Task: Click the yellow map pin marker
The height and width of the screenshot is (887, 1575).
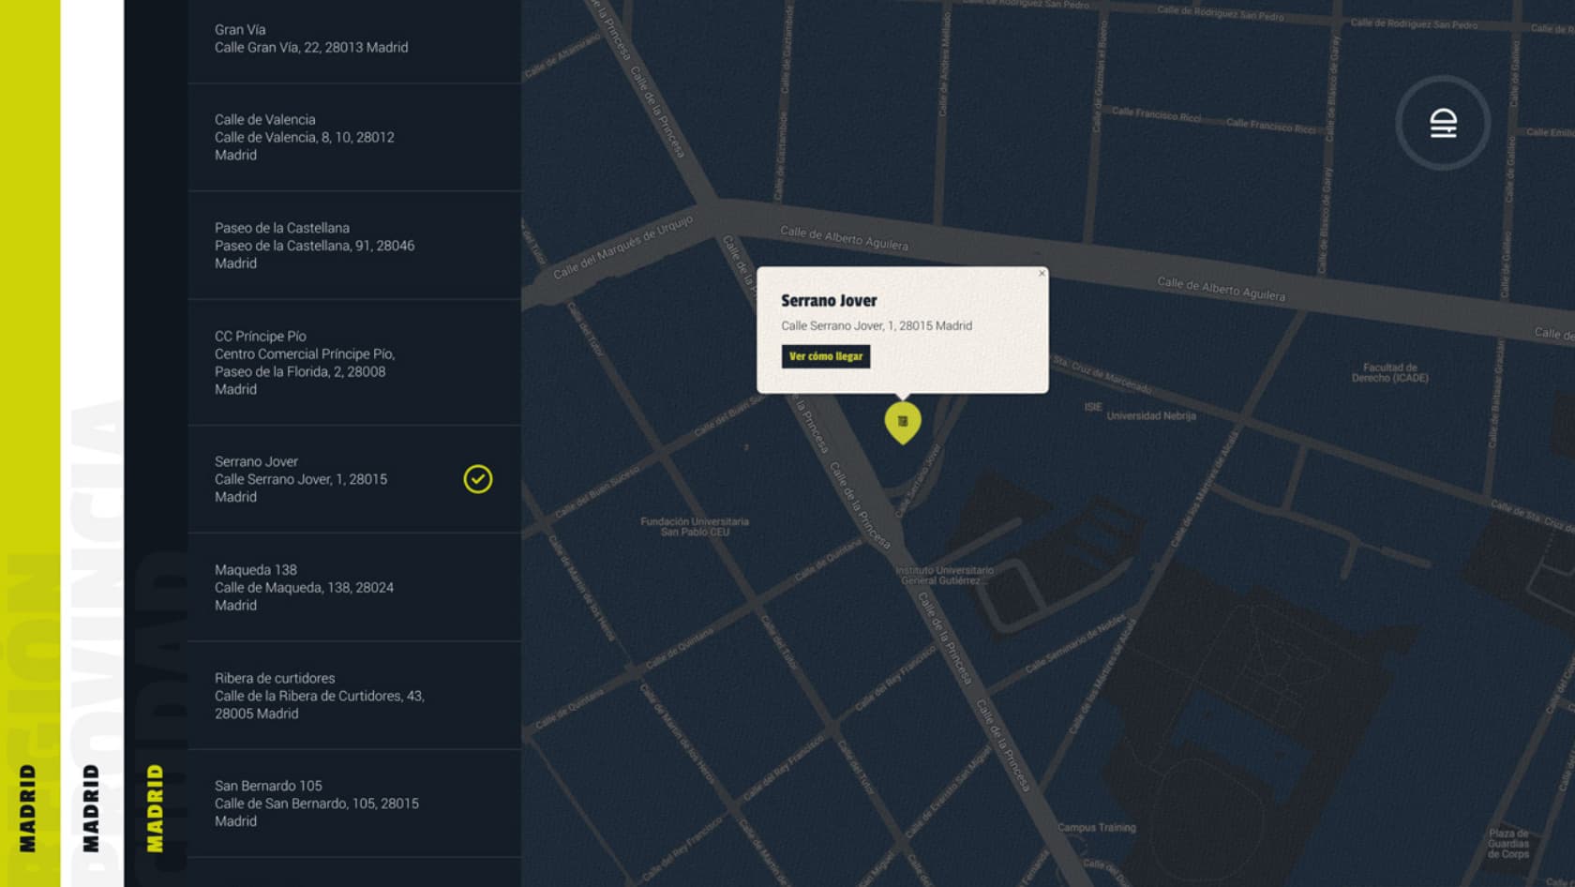Action: (903, 421)
